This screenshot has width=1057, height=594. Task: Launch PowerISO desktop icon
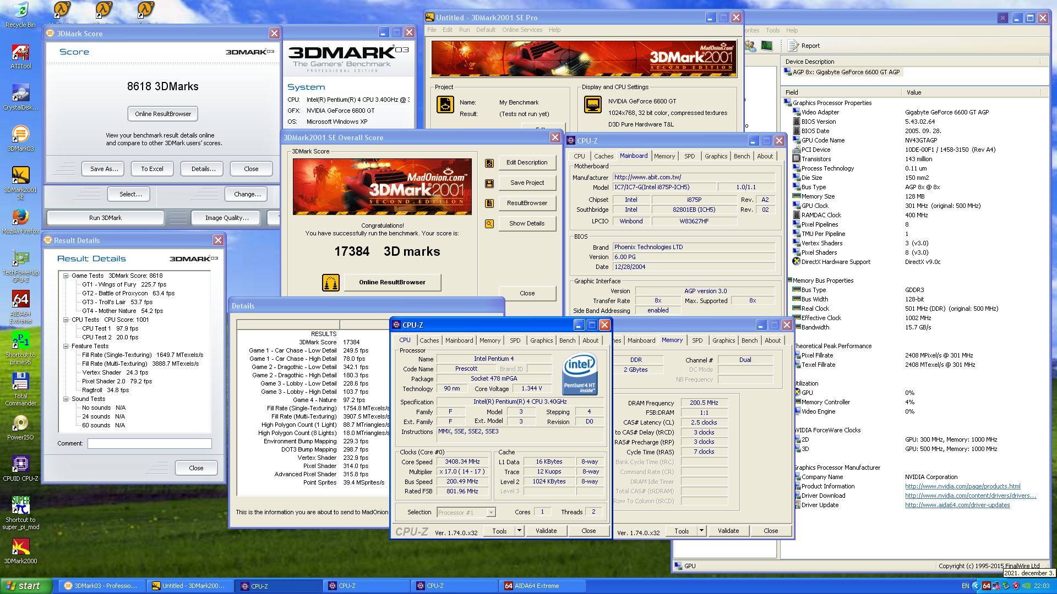[20, 427]
